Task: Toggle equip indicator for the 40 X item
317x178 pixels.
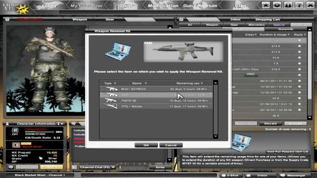Action: coord(299,98)
